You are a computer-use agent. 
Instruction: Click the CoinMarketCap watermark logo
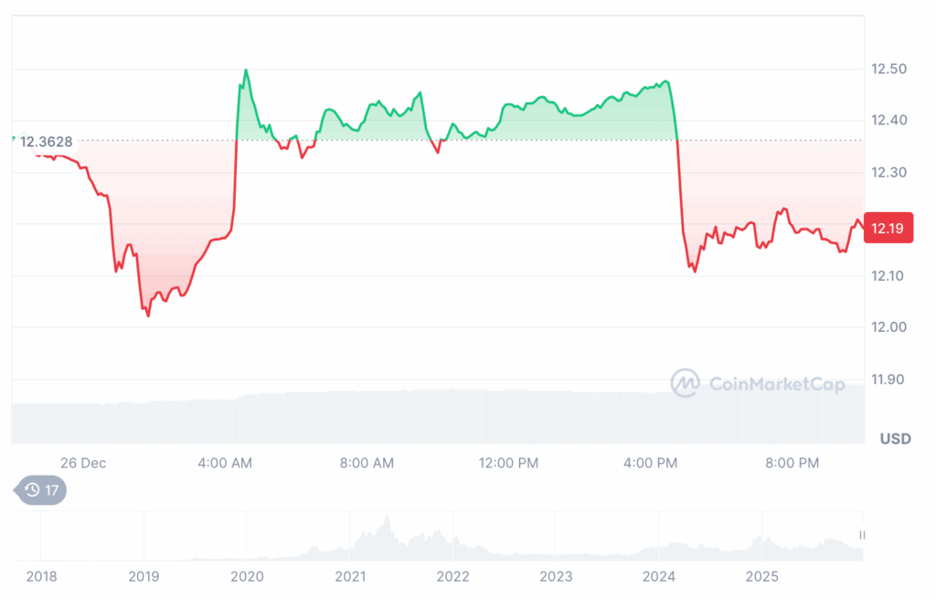758,383
